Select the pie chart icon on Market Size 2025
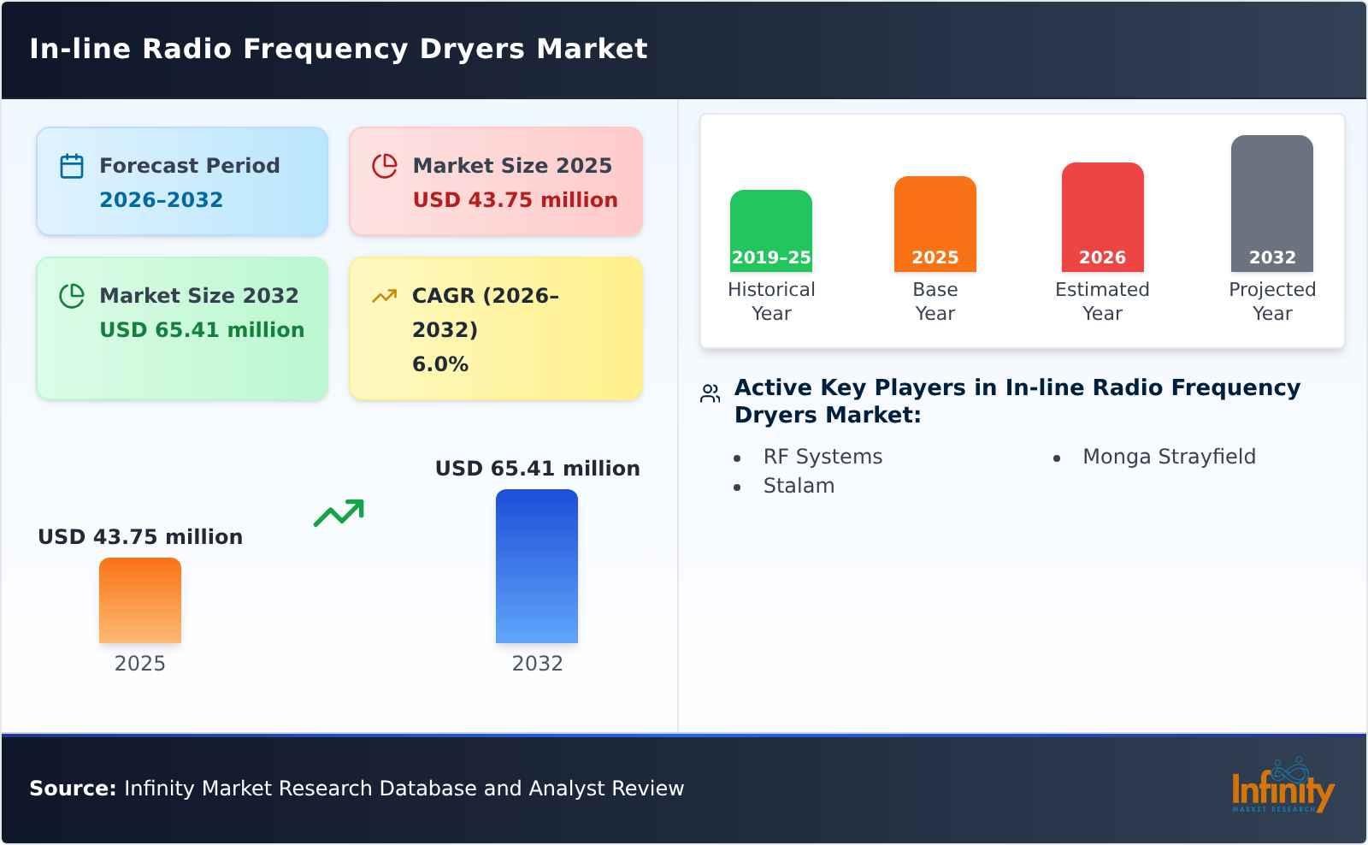The width and height of the screenshot is (1368, 845). point(385,165)
